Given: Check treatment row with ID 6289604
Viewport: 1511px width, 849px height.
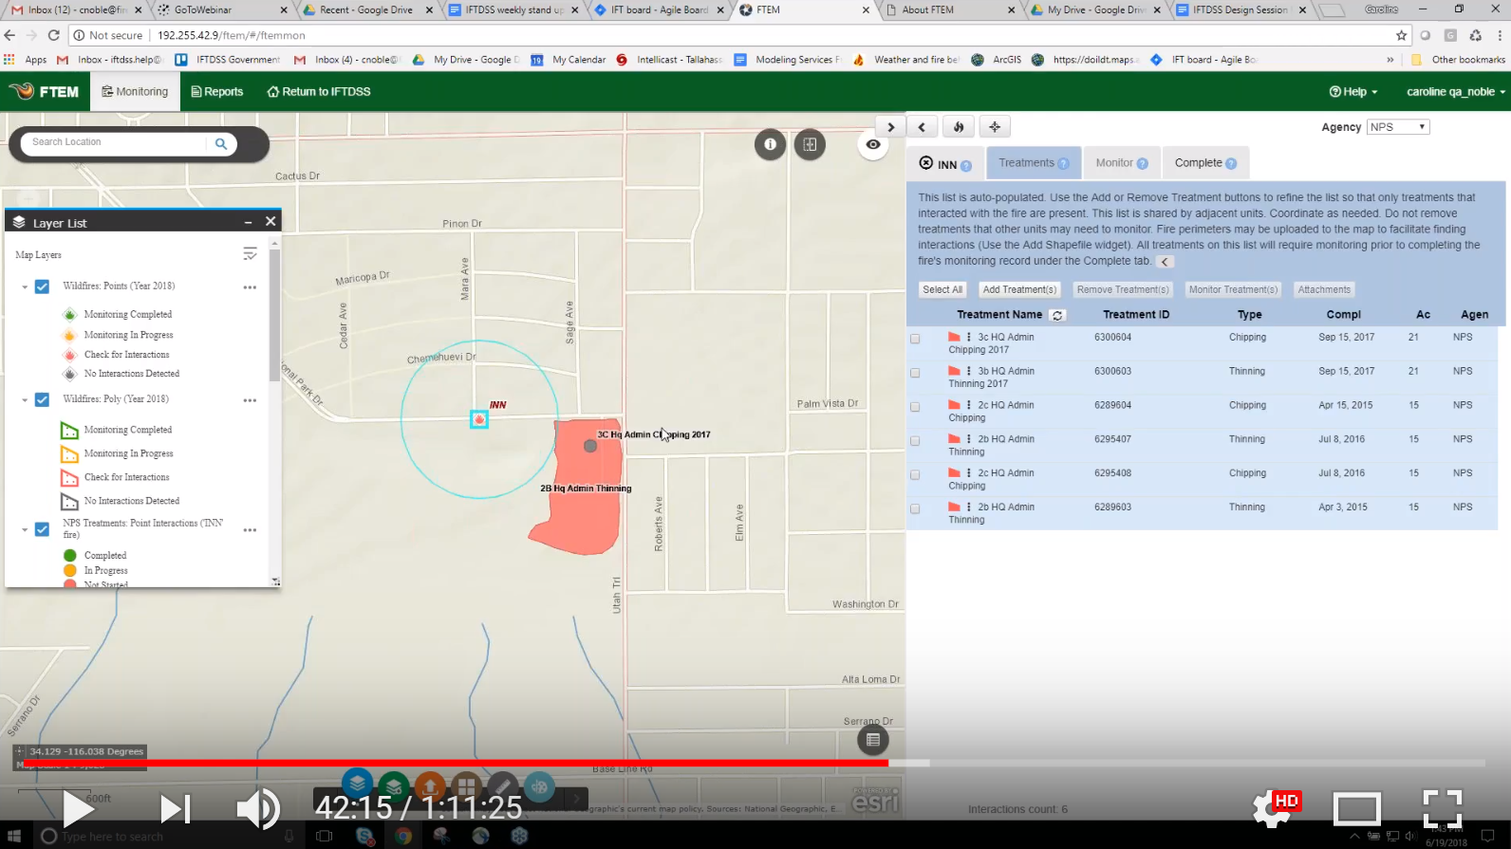Looking at the screenshot, I should tap(915, 407).
